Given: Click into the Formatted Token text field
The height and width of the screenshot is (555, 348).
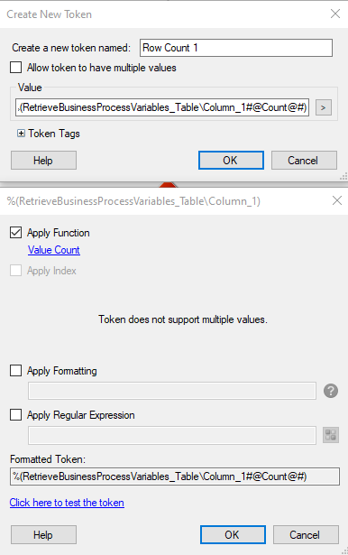Looking at the screenshot, I should tap(175, 476).
